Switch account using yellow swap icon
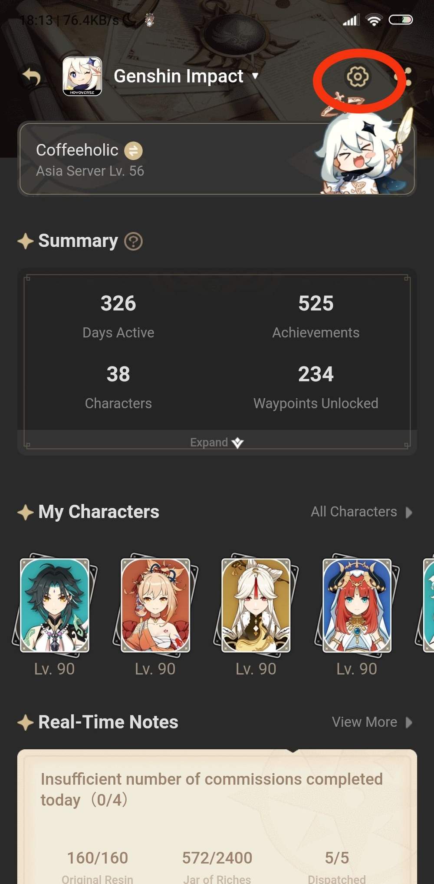Screen dimensions: 434x884 133,151
